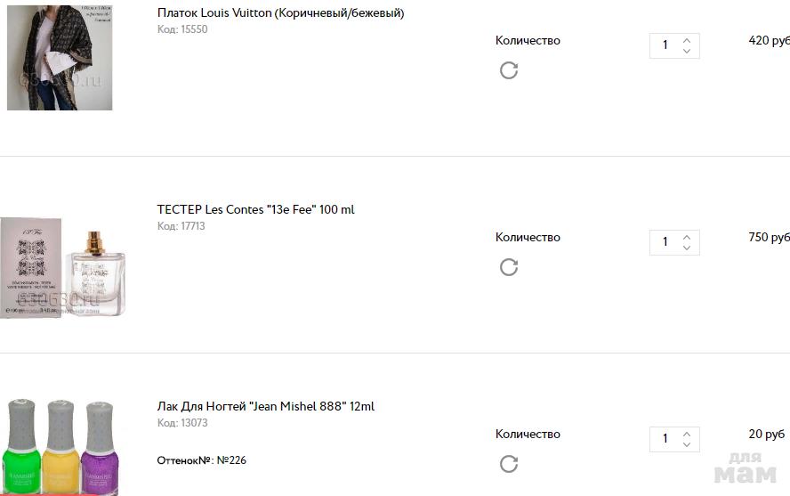Viewport: 790px width, 496px height.
Task: Decrease quantity of Louis Vuitton scarf
Action: click(x=687, y=51)
